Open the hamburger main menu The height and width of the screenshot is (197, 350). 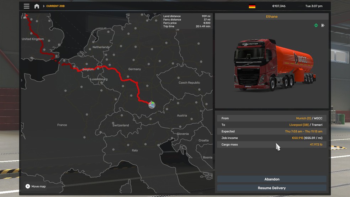click(27, 6)
